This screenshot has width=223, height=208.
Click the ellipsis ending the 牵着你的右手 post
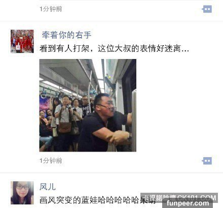(x=185, y=50)
